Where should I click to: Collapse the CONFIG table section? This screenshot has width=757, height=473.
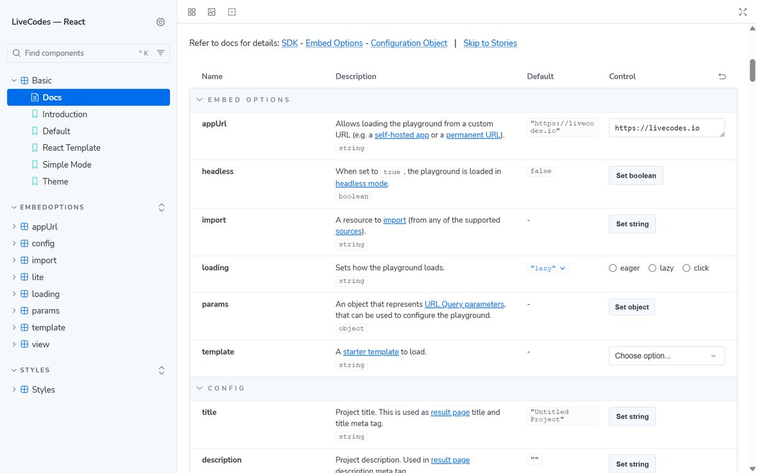199,388
